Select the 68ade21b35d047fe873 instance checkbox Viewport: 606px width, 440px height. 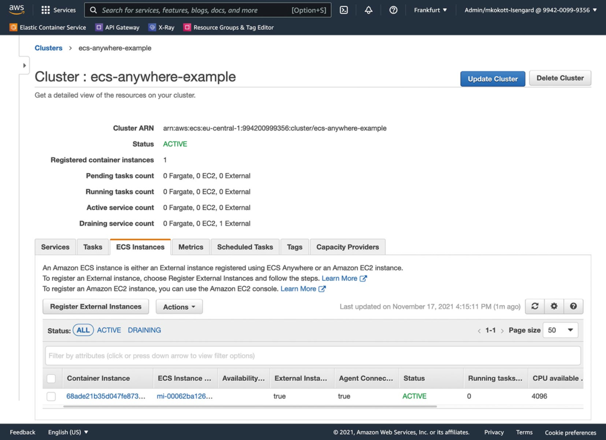point(51,396)
